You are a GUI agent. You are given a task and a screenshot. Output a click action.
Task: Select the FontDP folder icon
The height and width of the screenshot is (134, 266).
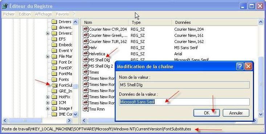(54, 68)
